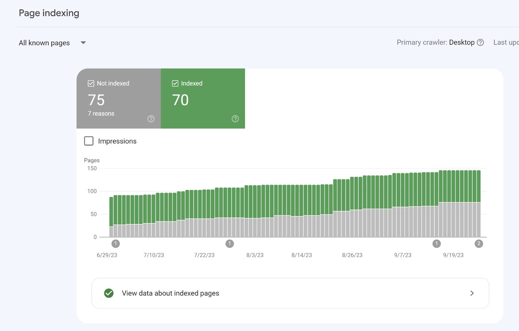Expand indexed pages data via chevron arrow

click(472, 293)
